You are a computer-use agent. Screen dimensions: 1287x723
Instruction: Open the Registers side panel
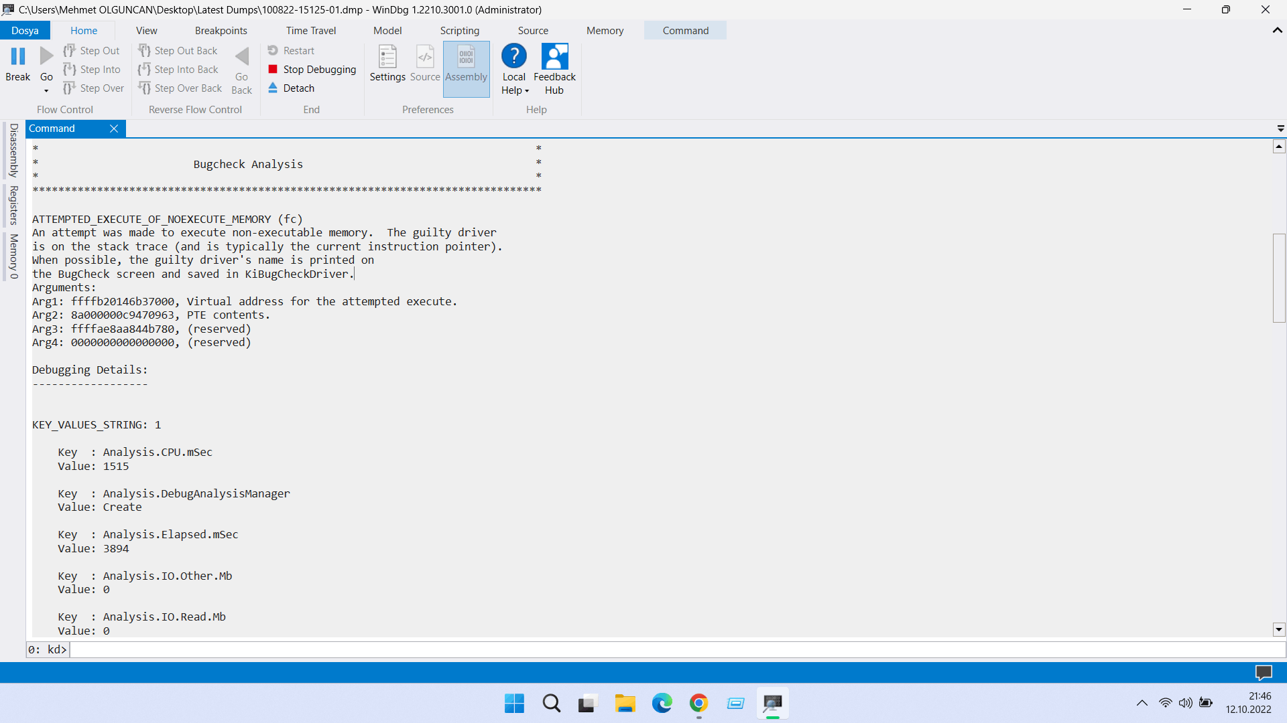(x=13, y=205)
